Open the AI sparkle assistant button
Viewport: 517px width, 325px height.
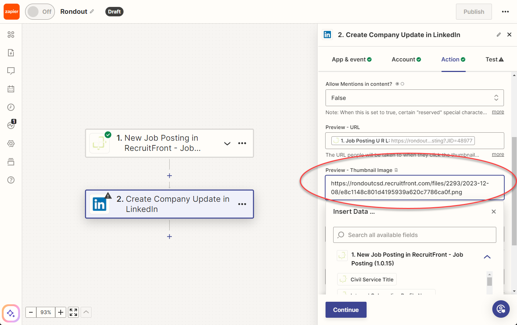click(x=11, y=313)
